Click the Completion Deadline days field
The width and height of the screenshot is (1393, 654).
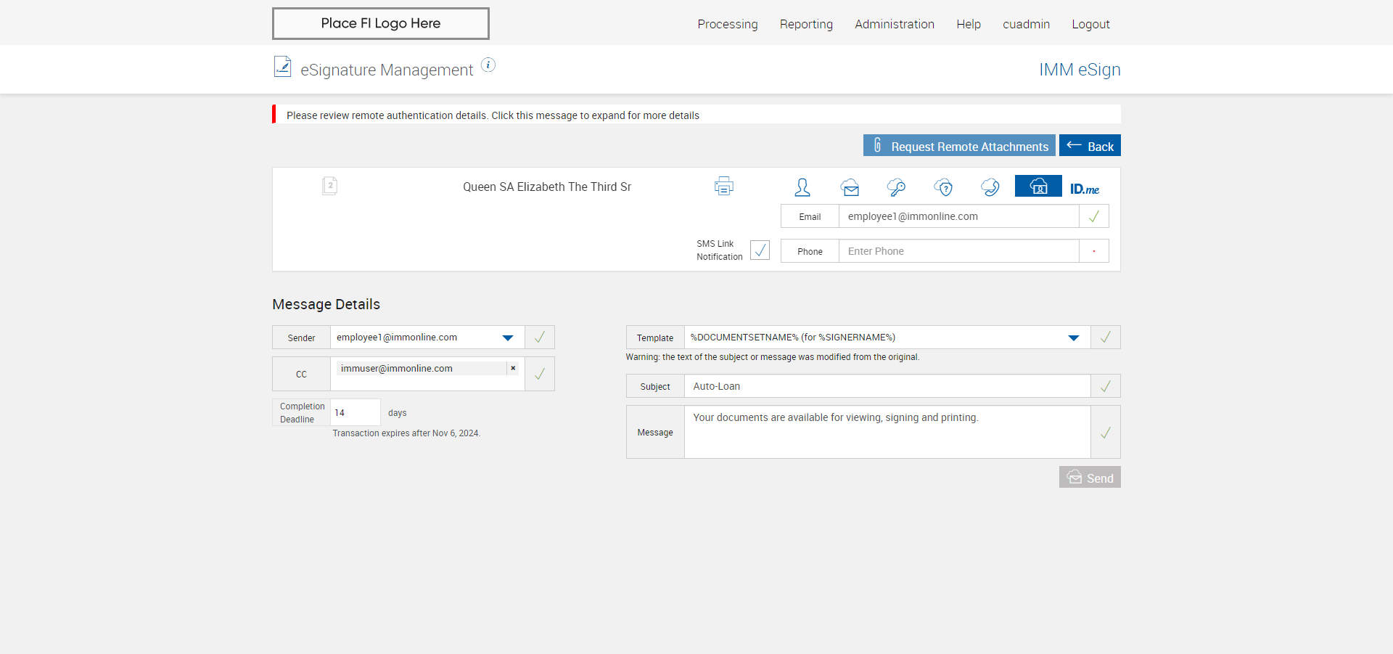tap(355, 412)
